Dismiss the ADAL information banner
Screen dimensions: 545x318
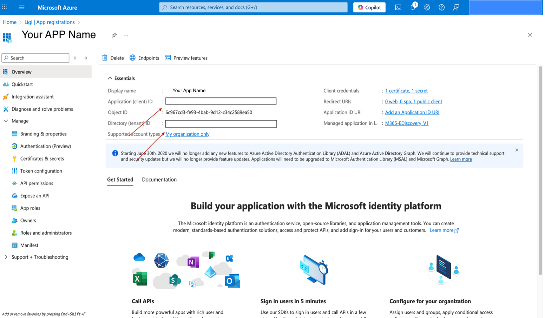[517, 150]
